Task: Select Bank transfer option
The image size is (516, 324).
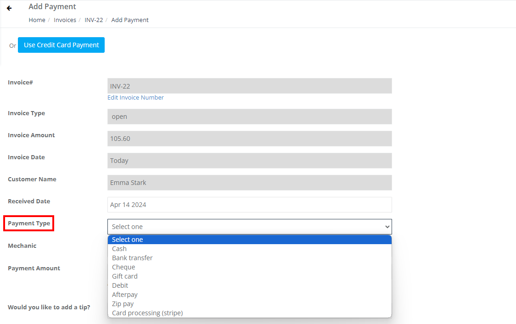Action: [249, 258]
